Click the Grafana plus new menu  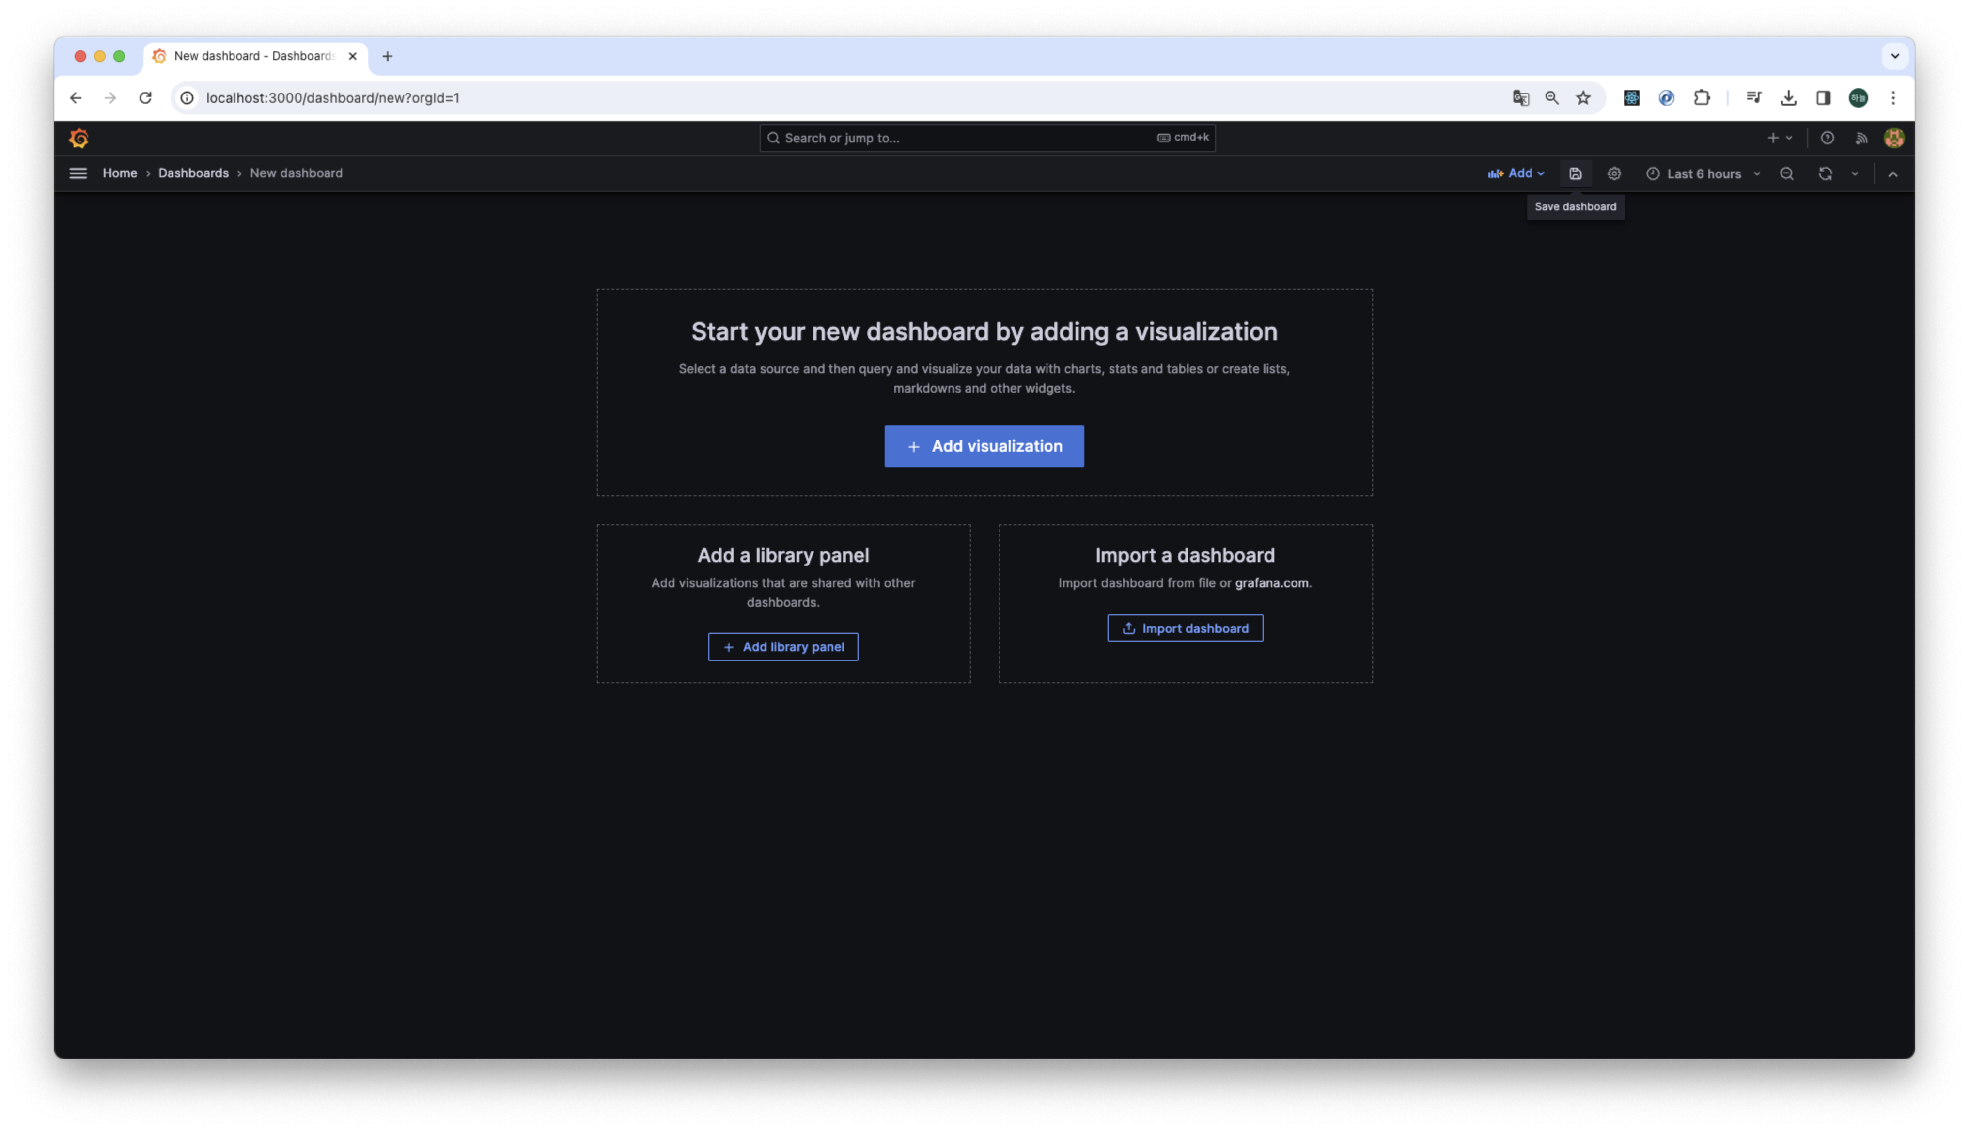(1780, 138)
